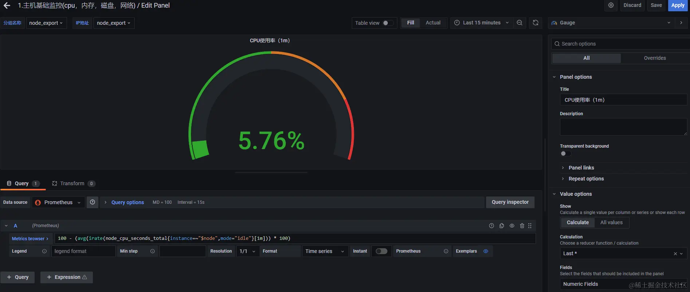This screenshot has width=690, height=292.
Task: Click the Min step info icon
Action: tap(153, 251)
